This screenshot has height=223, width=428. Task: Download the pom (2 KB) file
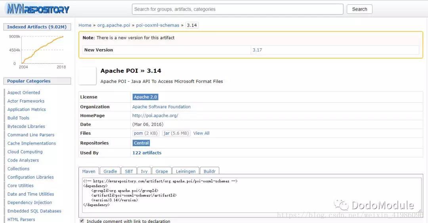146,133
